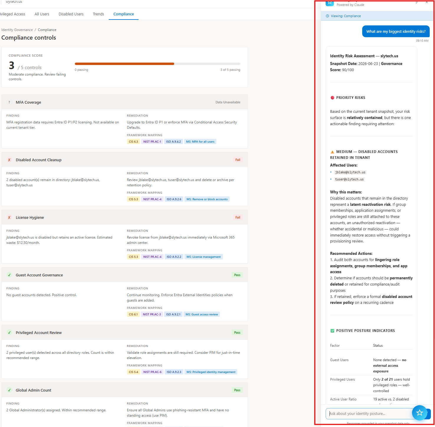This screenshot has width=435, height=427.
Task: Click the ISO A.9.2.2 framework tag
Action: point(174,257)
